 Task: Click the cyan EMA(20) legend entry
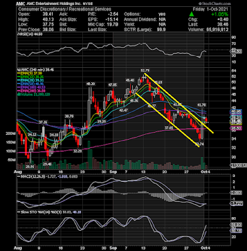tap(31, 80)
